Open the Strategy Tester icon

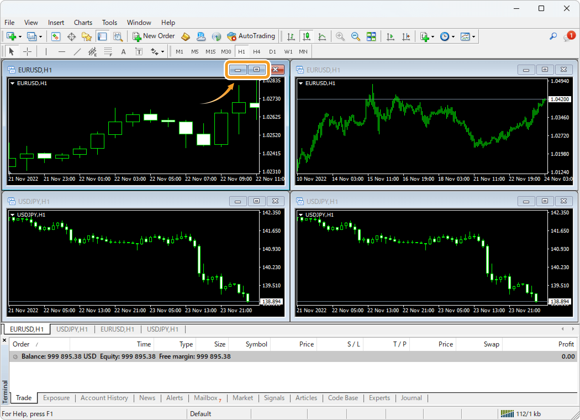pyautogui.click(x=118, y=36)
